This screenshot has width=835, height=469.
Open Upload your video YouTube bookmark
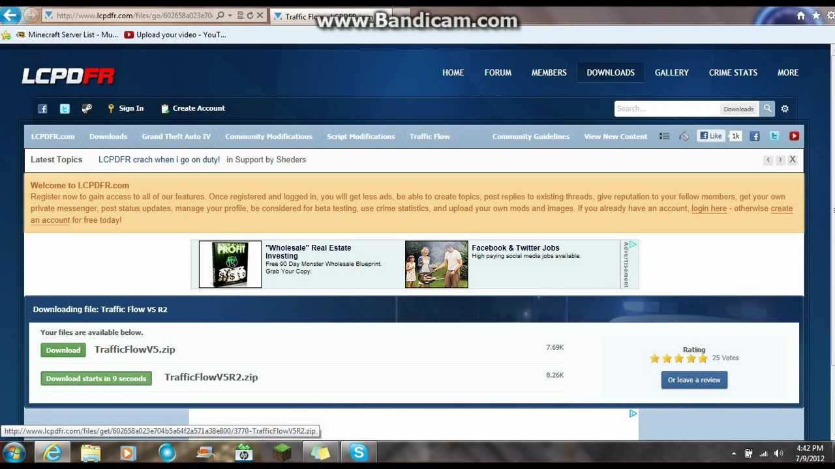(175, 35)
